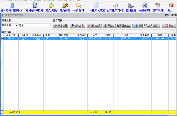Click the 积分 column header
The width and height of the screenshot is (177, 116).
tap(108, 35)
